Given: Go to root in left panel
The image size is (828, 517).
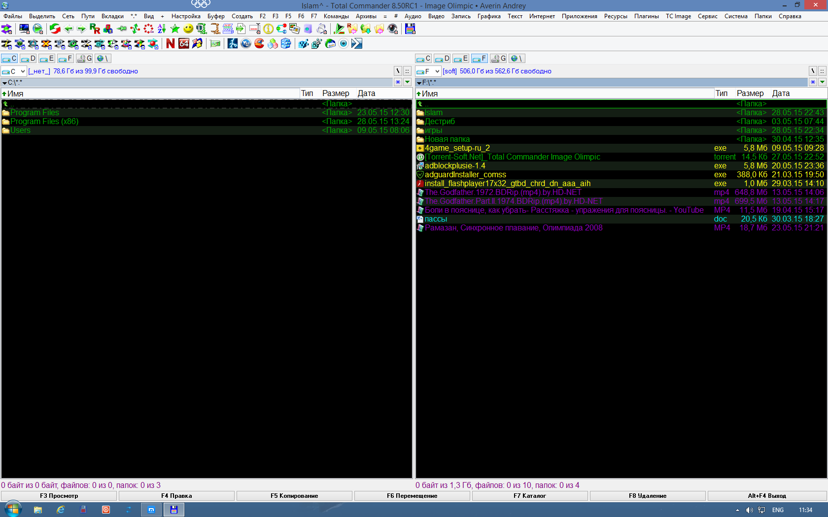Looking at the screenshot, I should click(398, 71).
